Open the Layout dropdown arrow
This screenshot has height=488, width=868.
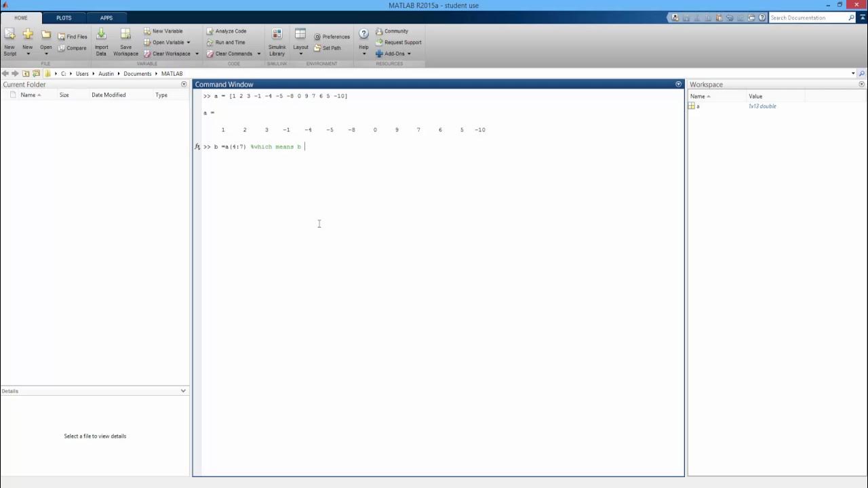pyautogui.click(x=300, y=54)
